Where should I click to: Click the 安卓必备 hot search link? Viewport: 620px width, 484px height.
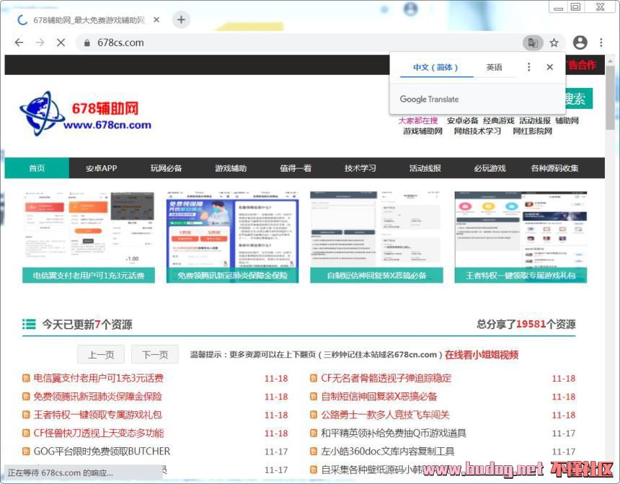coord(462,120)
